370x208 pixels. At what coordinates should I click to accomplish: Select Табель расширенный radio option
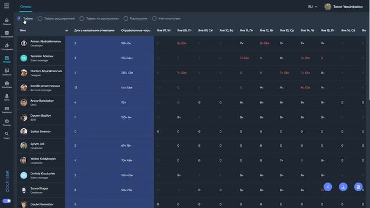(40, 18)
